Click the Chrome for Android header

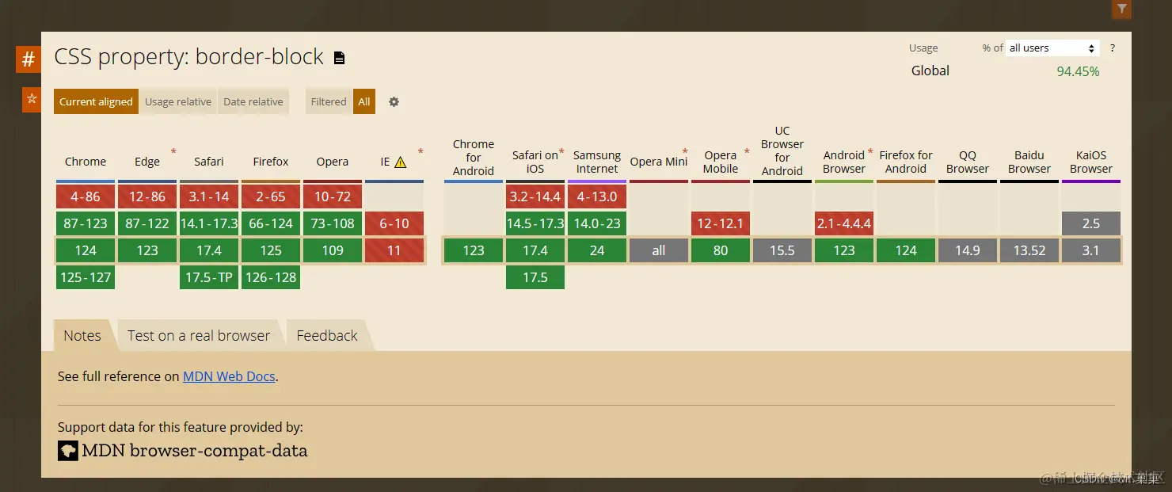click(474, 158)
